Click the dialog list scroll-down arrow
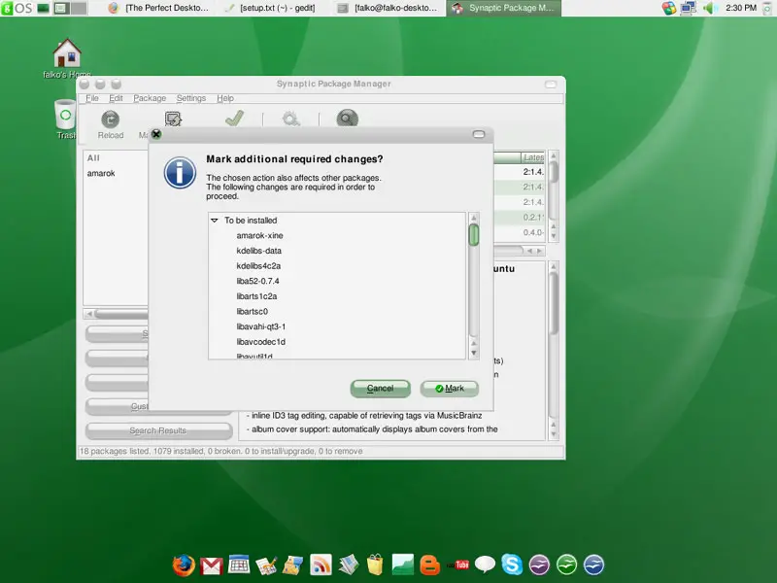777x583 pixels. [x=474, y=353]
